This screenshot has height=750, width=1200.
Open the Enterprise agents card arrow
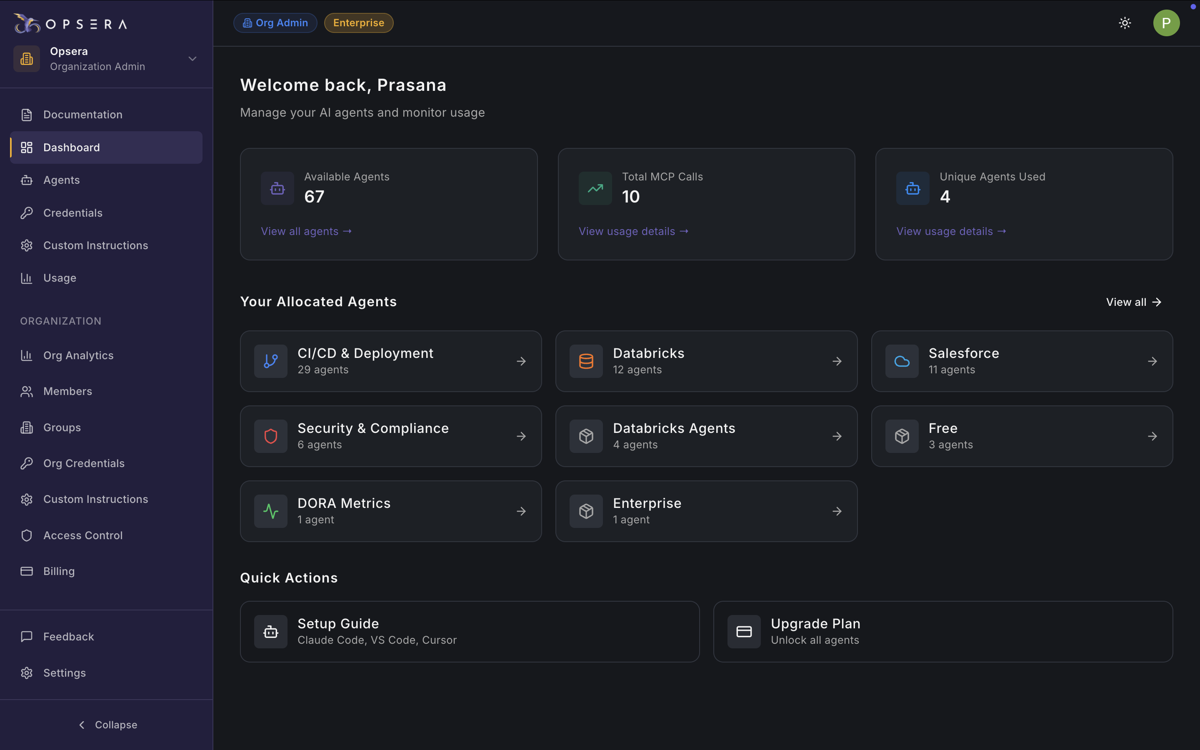point(837,511)
